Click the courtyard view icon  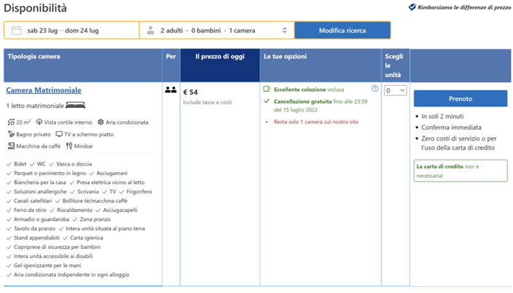tap(39, 122)
